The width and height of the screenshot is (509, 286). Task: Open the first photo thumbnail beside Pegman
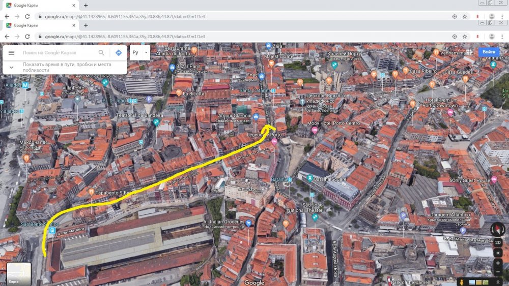click(471, 282)
